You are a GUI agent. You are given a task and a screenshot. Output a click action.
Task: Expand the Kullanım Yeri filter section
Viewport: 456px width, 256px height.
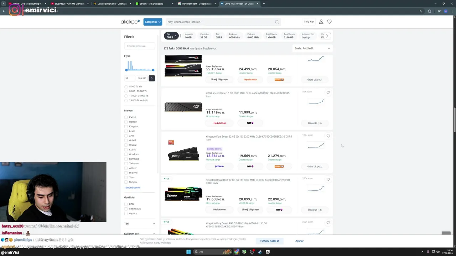point(140,234)
